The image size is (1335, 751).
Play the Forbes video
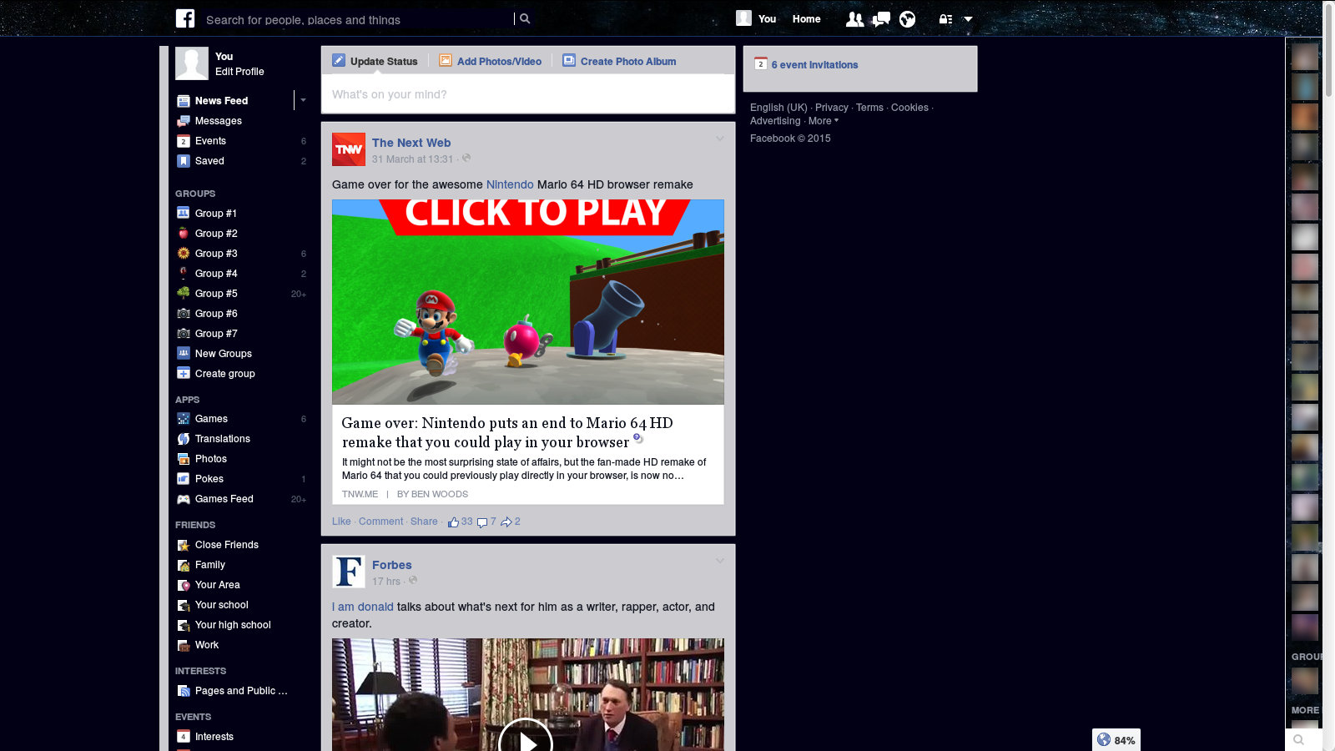(x=526, y=743)
